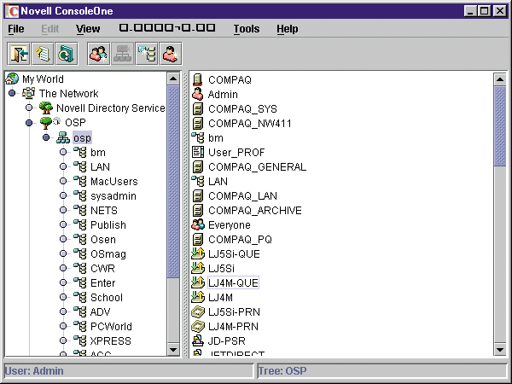
Task: Click the left pane scroll down arrow
Action: 173,349
